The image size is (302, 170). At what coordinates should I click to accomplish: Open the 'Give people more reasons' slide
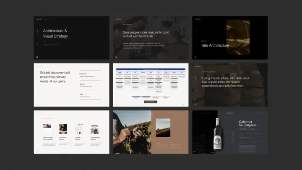click(151, 38)
